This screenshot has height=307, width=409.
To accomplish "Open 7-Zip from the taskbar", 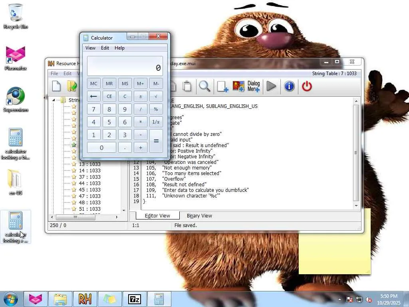I will point(135,299).
